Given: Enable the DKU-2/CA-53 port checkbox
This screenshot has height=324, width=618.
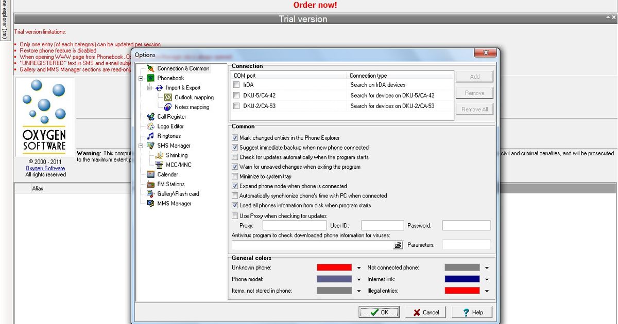Looking at the screenshot, I should pyautogui.click(x=236, y=106).
